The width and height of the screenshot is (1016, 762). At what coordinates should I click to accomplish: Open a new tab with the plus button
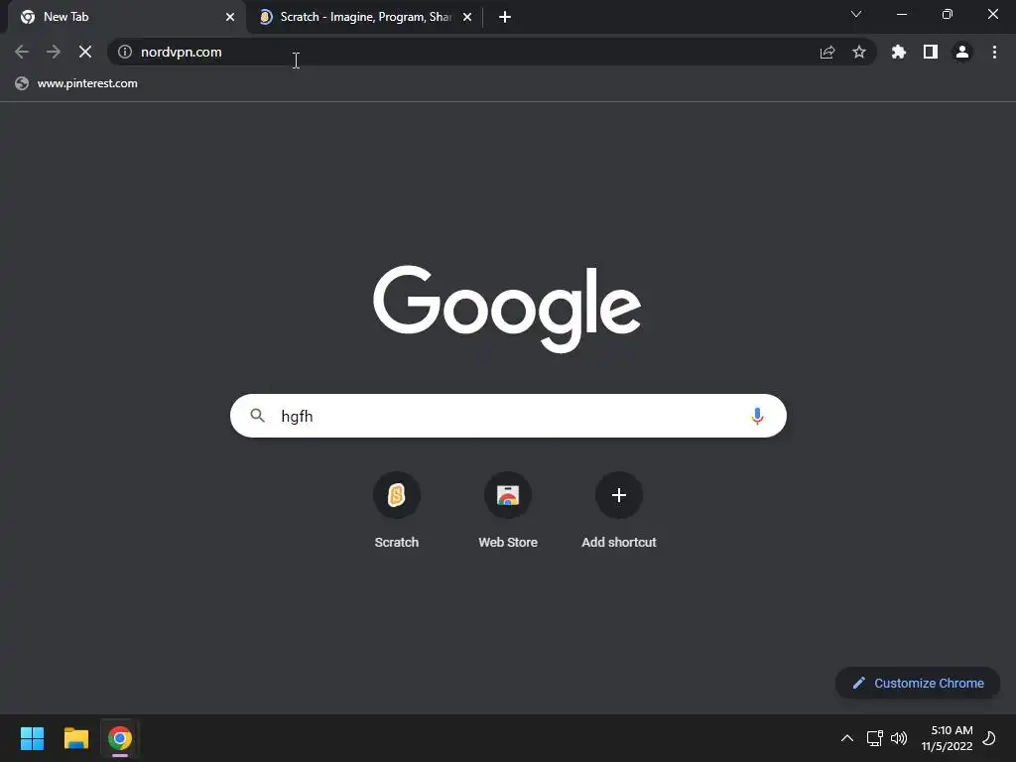(x=505, y=17)
